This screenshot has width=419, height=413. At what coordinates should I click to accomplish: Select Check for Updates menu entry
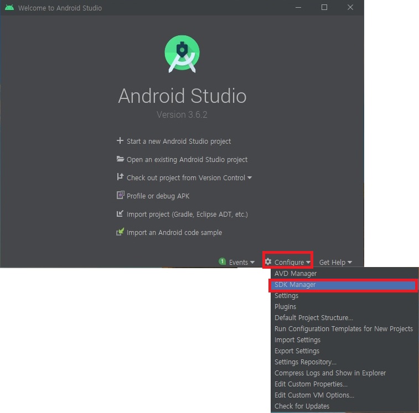click(344, 406)
